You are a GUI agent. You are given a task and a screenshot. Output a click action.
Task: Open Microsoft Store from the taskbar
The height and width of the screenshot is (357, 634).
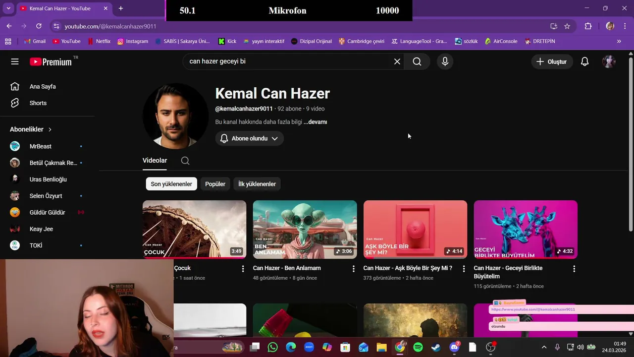[x=345, y=347]
